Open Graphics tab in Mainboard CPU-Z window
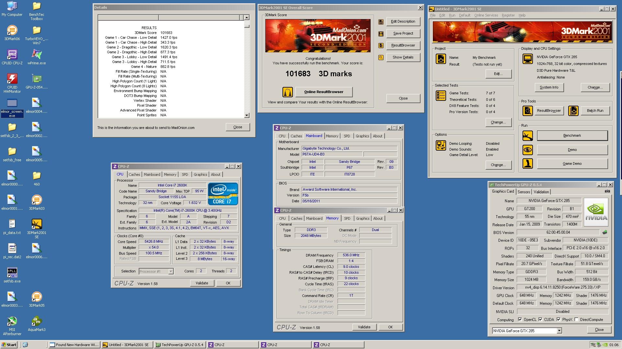 click(362, 136)
